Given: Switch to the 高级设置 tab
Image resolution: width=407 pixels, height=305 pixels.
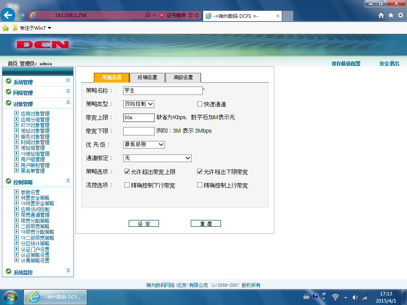Looking at the screenshot, I should click(183, 77).
